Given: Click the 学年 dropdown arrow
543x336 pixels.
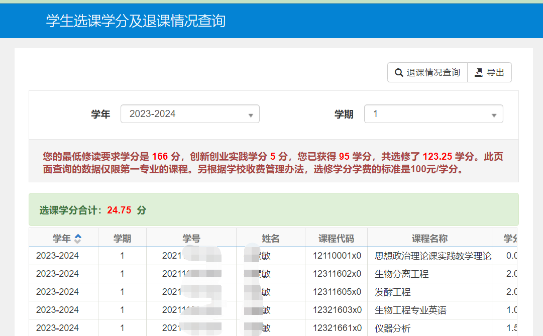Looking at the screenshot, I should [x=251, y=115].
